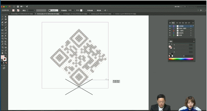Select the Puppet Warp pin tool
The height and width of the screenshot is (111, 207).
6,36
